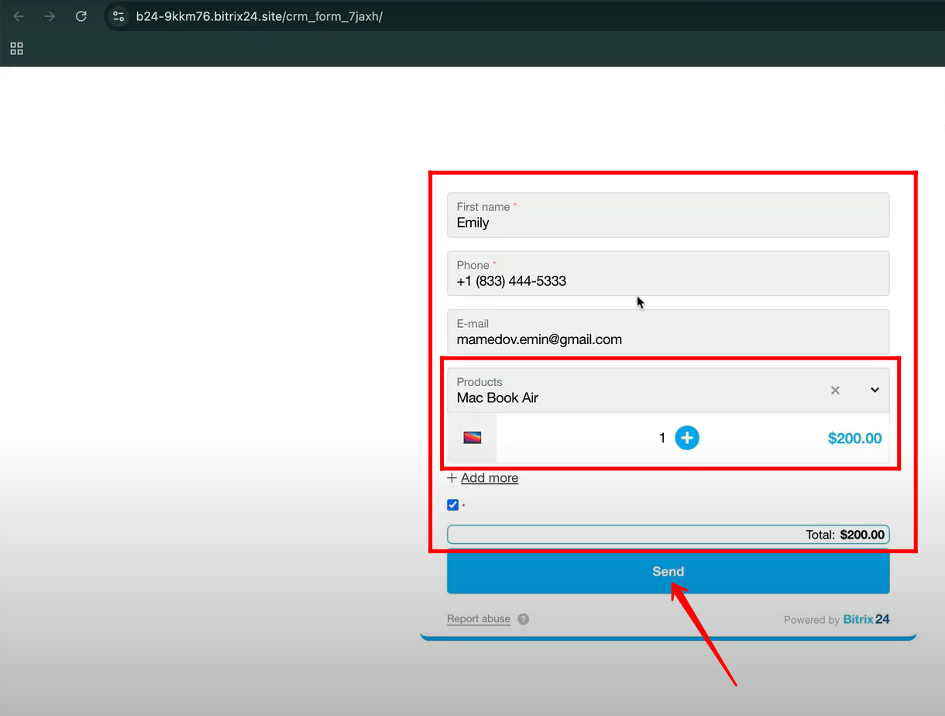Clear the selected Mac Book Air product
This screenshot has width=945, height=716.
(x=835, y=390)
